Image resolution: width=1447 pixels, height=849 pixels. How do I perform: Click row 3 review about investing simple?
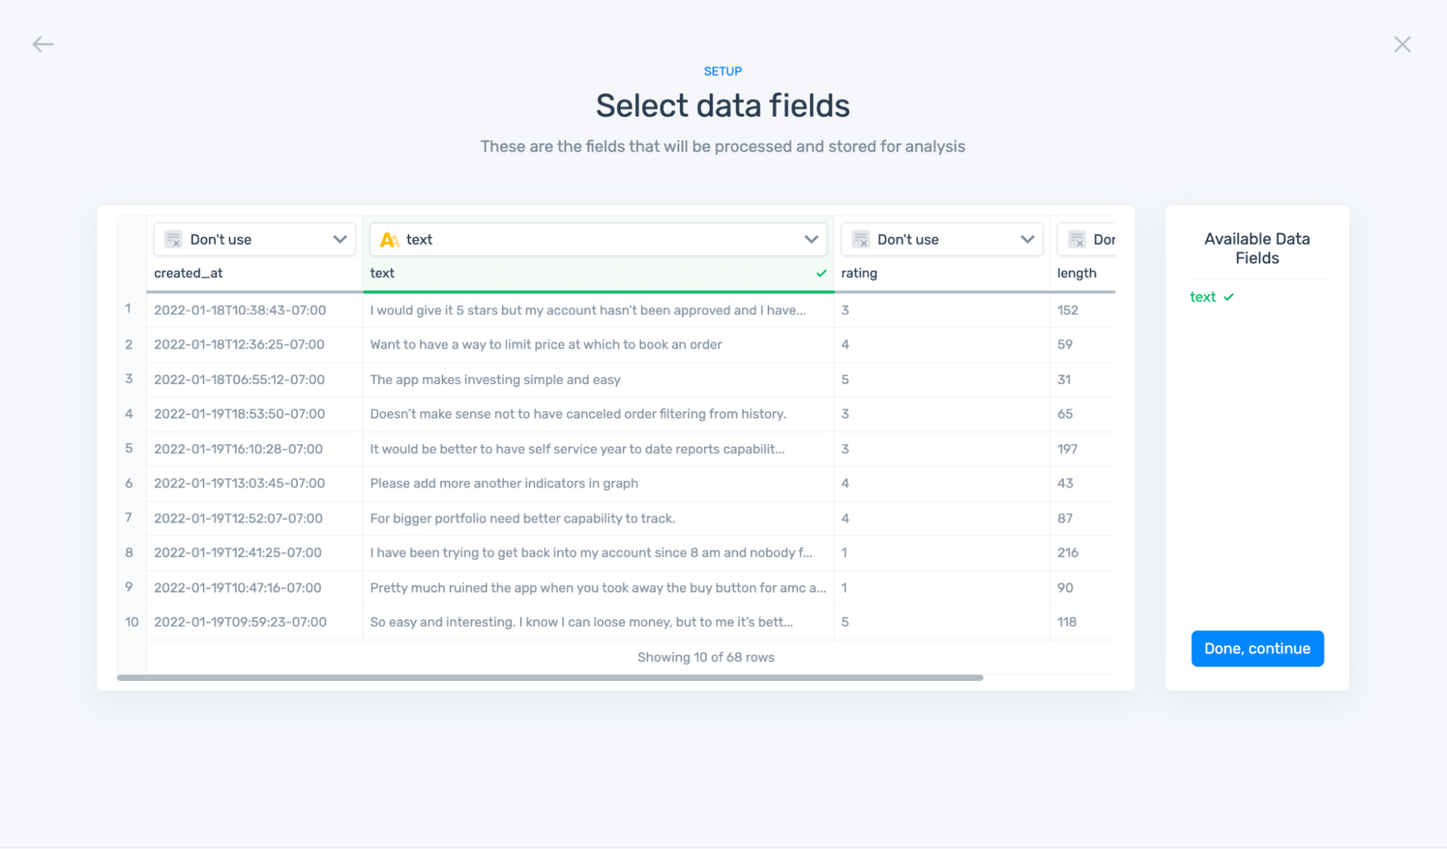[495, 380]
